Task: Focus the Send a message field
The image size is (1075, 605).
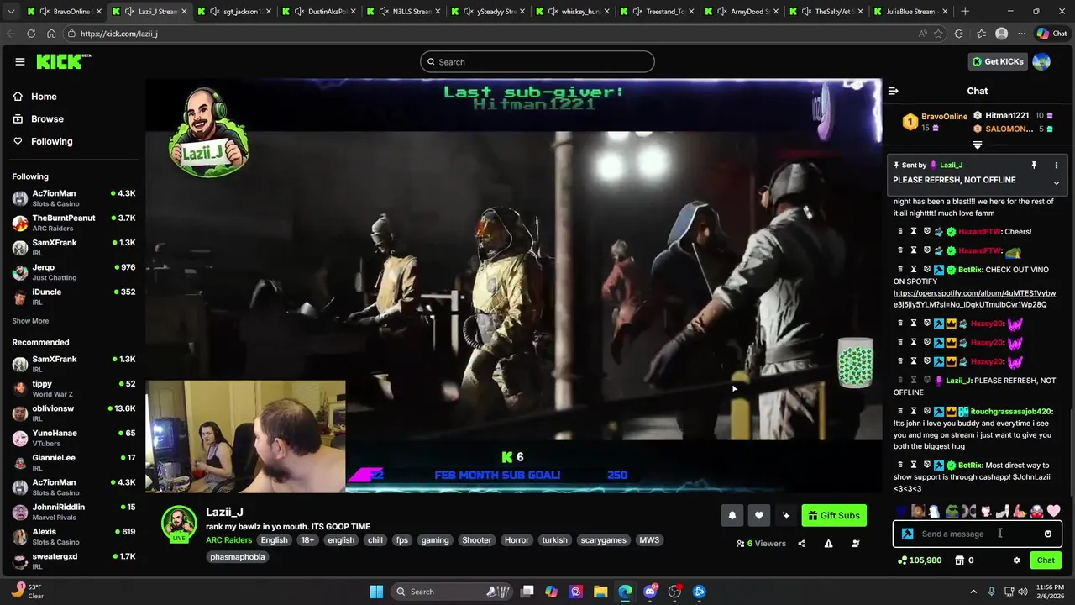Action: click(978, 534)
